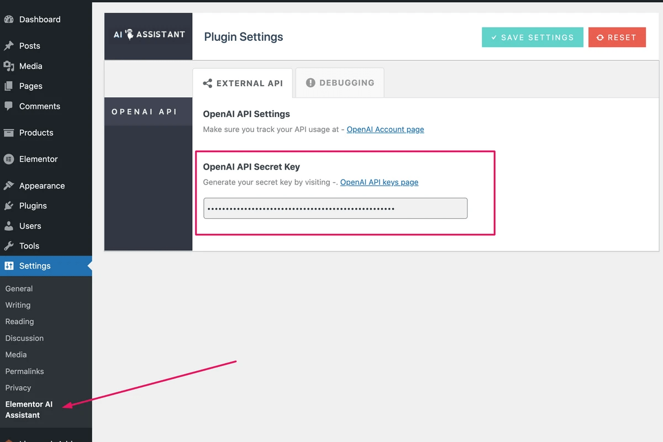The width and height of the screenshot is (663, 442).
Task: Click the warning icon on Debugging tab
Action: [311, 83]
